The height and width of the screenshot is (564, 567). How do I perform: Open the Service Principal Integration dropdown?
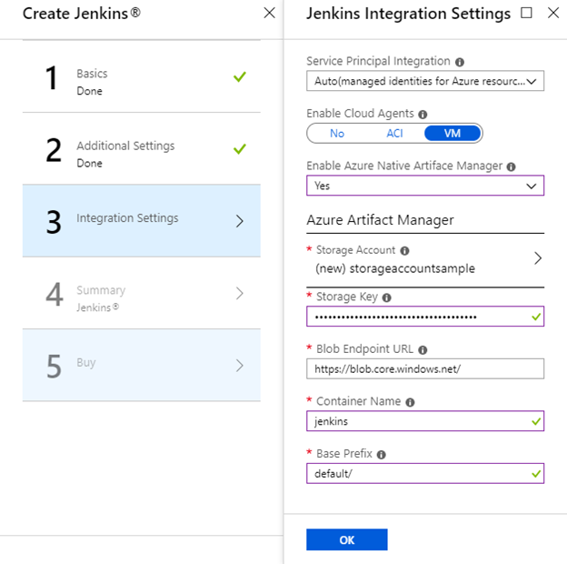pyautogui.click(x=424, y=82)
